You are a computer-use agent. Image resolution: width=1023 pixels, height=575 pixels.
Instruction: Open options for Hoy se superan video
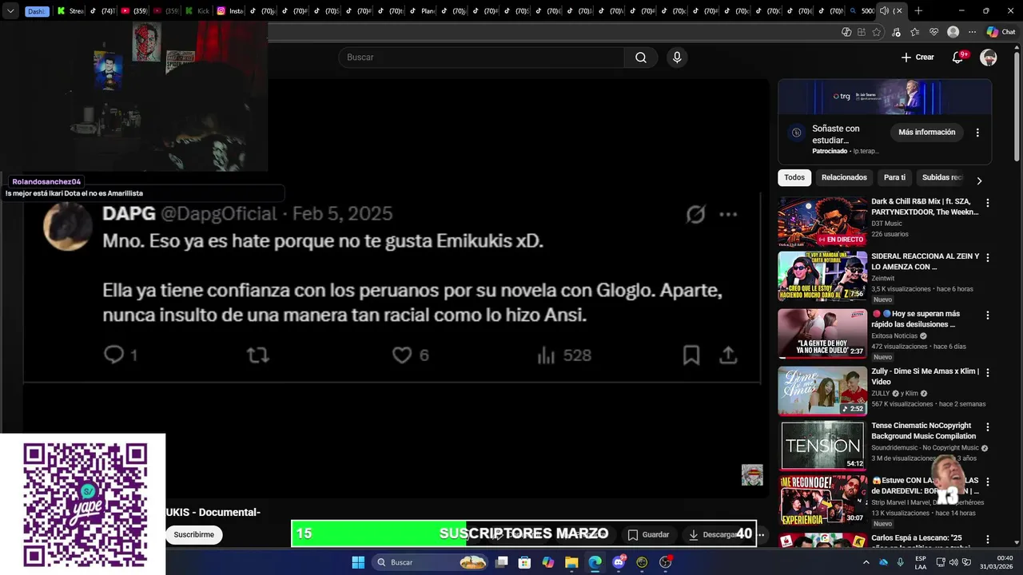click(x=987, y=315)
